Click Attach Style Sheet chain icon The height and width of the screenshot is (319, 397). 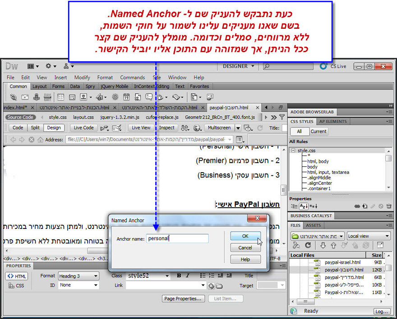click(357, 206)
